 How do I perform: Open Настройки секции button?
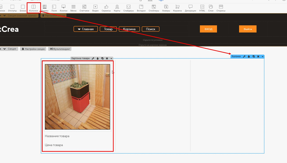[33, 49]
